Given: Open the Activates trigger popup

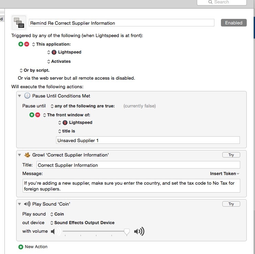Looking at the screenshot, I should (59, 61).
